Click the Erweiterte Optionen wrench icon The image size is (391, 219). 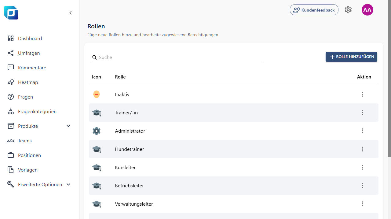11,184
